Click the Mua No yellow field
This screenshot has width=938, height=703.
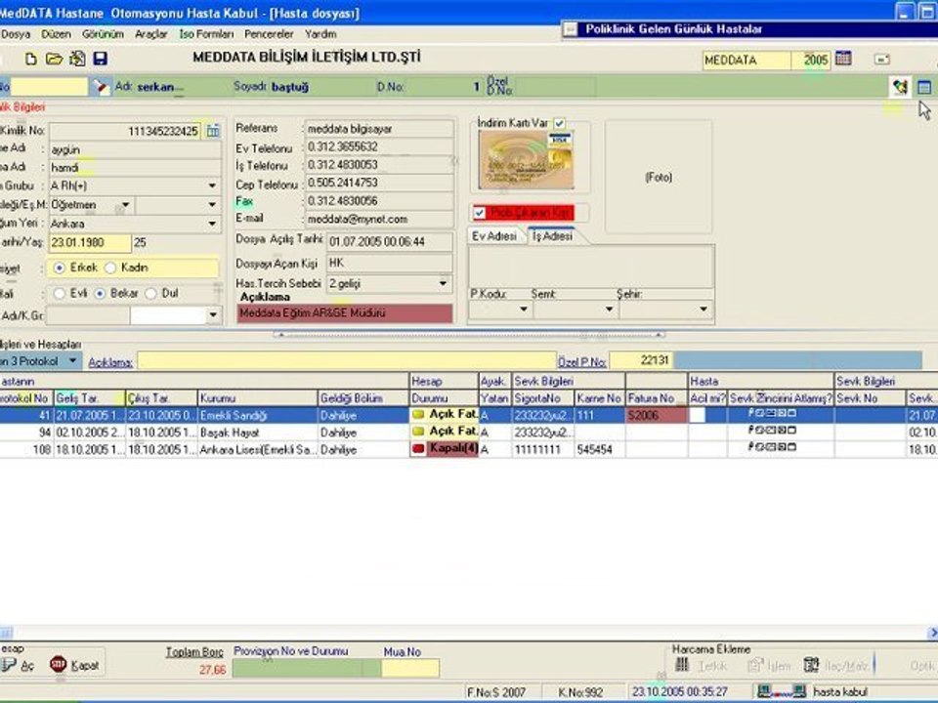[410, 668]
